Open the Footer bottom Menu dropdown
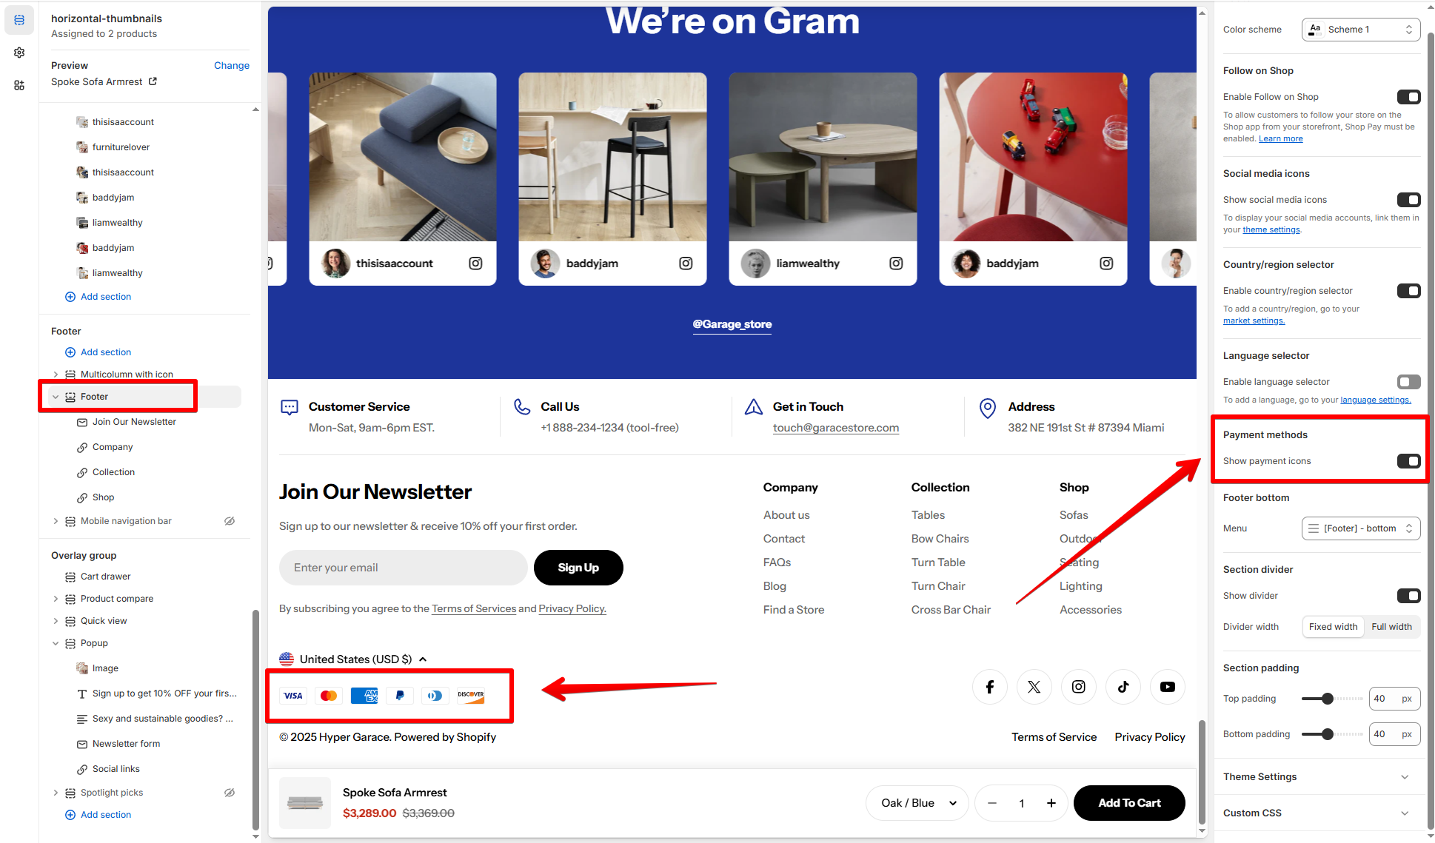Viewport: 1435px width, 843px height. point(1361,528)
